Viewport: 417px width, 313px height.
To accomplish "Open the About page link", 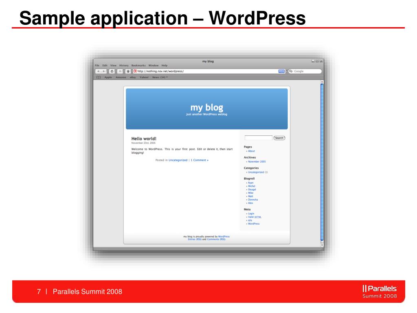I will click(251, 151).
